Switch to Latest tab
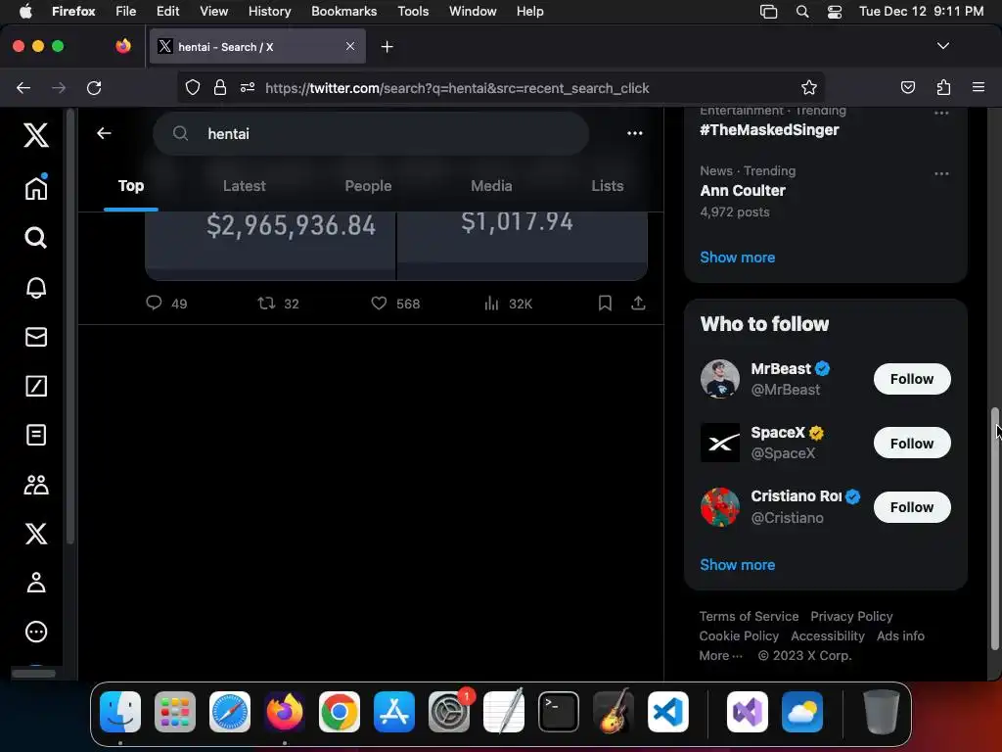 tap(244, 185)
